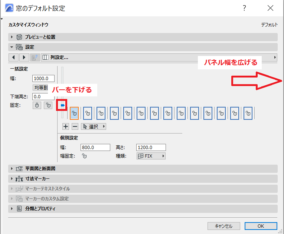Screen dimensions: 284x234
Task: Expand the プレビューと位置 panel
Action: [x=143, y=37]
